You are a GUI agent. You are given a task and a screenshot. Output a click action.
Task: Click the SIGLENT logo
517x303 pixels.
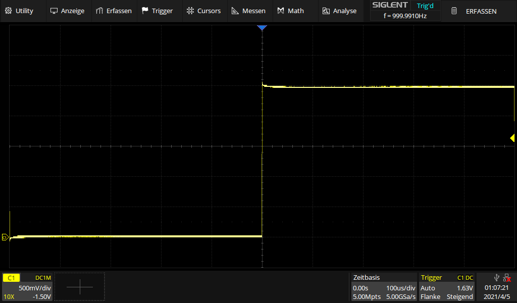pyautogui.click(x=390, y=5)
